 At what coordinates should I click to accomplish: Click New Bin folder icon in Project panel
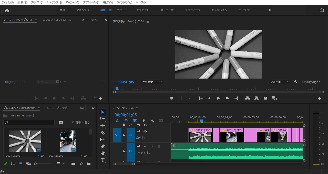pyautogui.click(x=89, y=164)
